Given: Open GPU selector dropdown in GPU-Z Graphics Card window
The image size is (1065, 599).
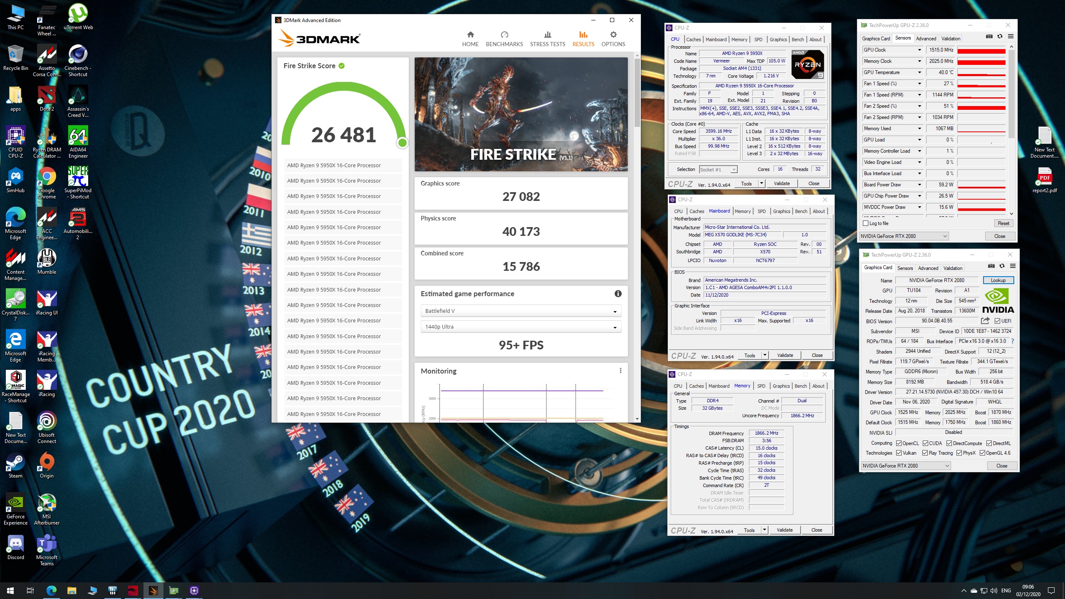Looking at the screenshot, I should [x=905, y=465].
